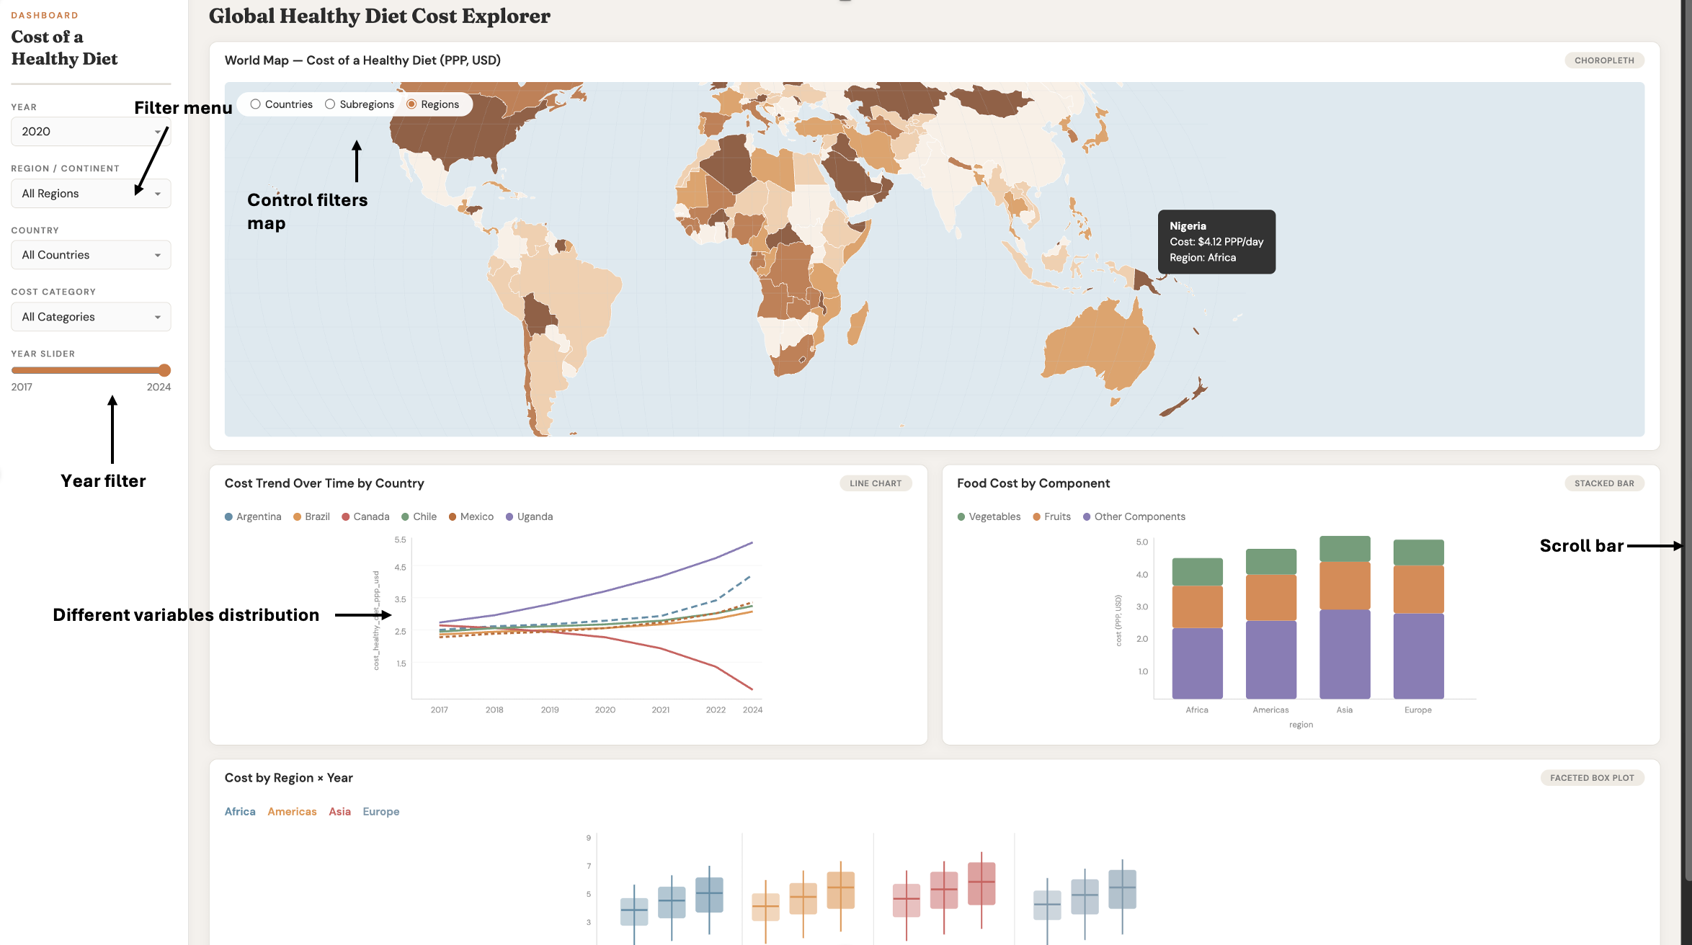Toggle the Argentina legend dot
Viewport: 1692px width, 945px height.
click(228, 517)
